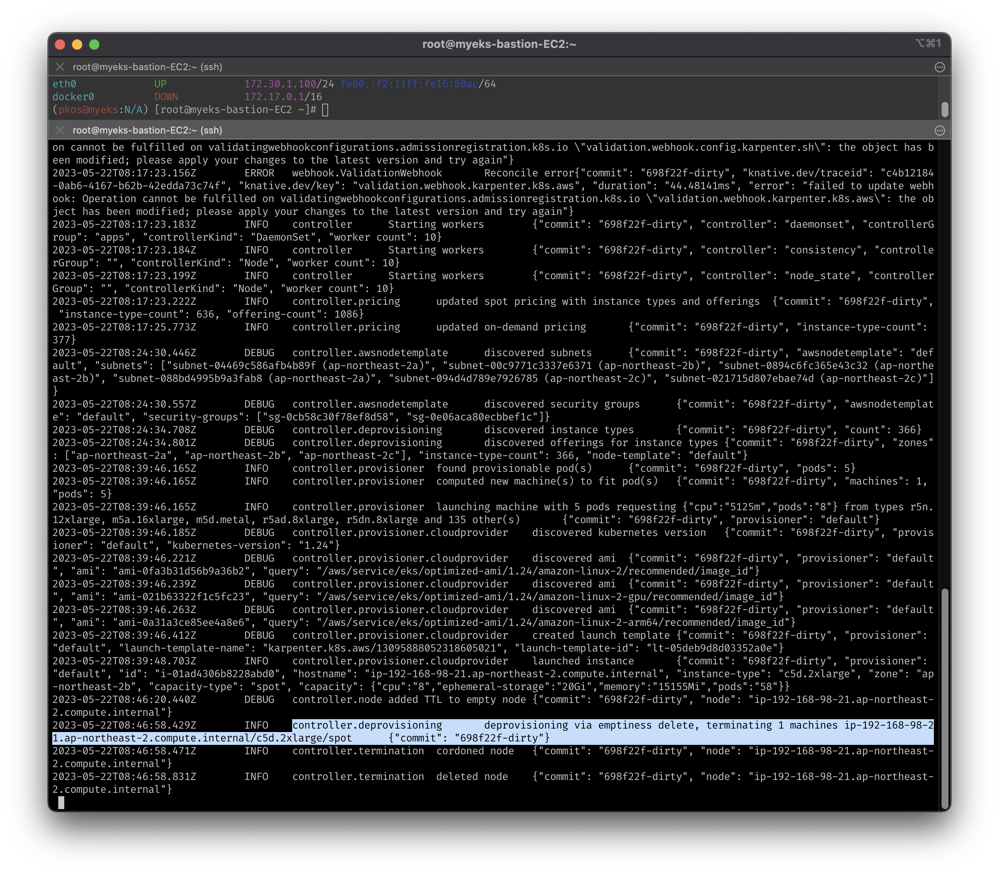Click timestamp 2023-05-22T08:39:48.703Z
999x875 pixels.
(124, 661)
